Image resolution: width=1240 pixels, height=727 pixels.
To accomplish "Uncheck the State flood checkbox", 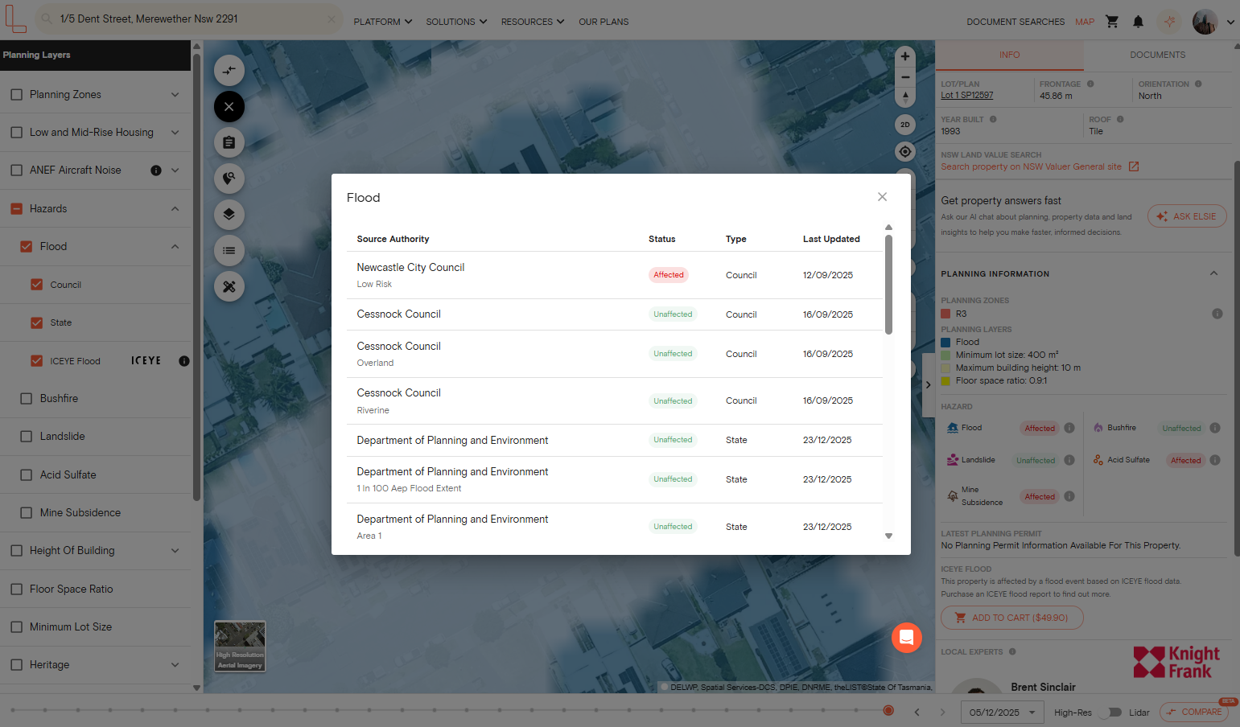I will click(36, 322).
